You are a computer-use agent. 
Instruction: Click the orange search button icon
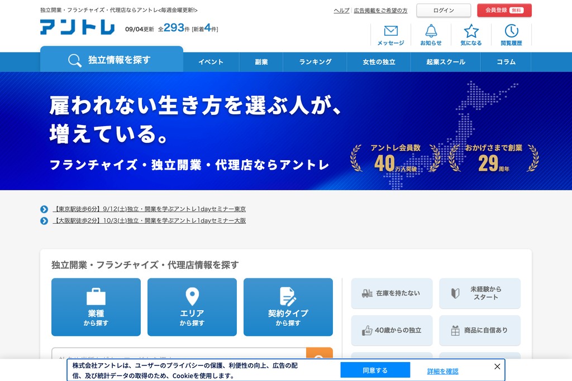(x=319, y=354)
